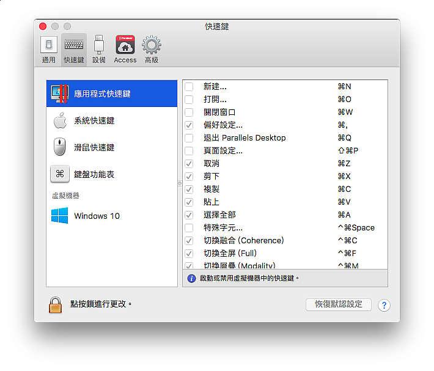Enable the 特殊字元... checkbox

pyautogui.click(x=189, y=228)
